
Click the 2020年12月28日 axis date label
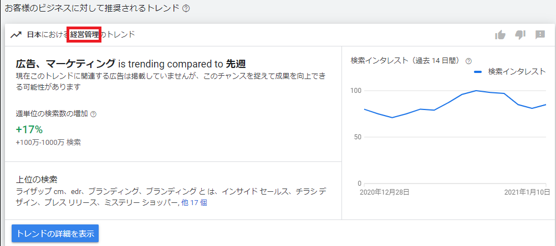point(384,192)
